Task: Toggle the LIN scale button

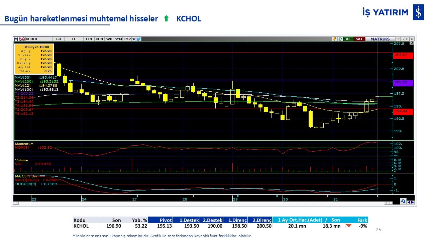Action: 89,39
